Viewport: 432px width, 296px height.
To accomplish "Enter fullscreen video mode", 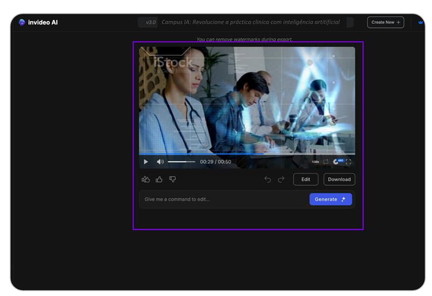I will pyautogui.click(x=348, y=162).
